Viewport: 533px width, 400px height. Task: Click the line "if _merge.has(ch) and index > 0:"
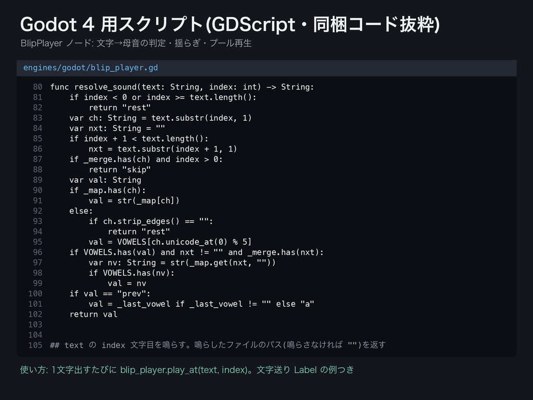click(x=146, y=159)
